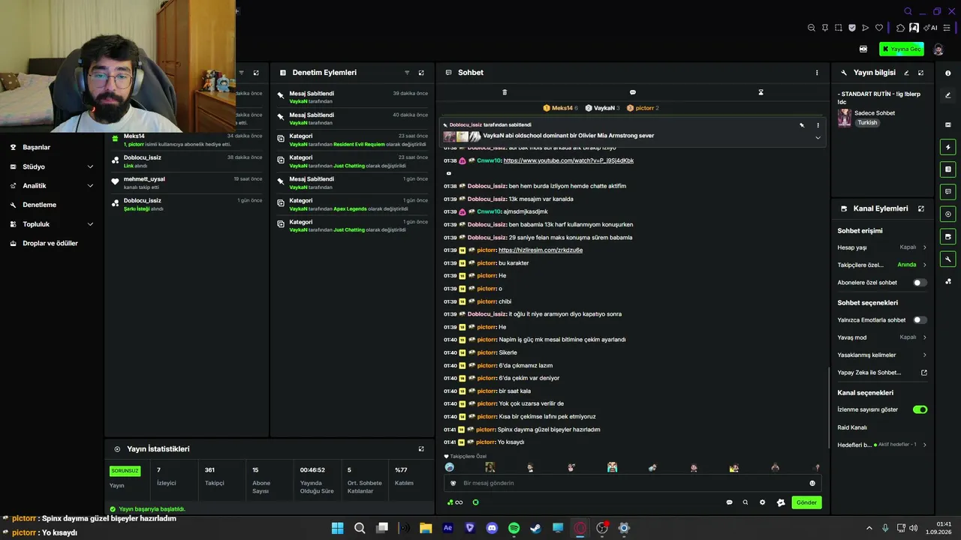Viewport: 961px width, 540px height.
Task: Unpin the pinned Doblocu_issiz message
Action: (x=802, y=125)
